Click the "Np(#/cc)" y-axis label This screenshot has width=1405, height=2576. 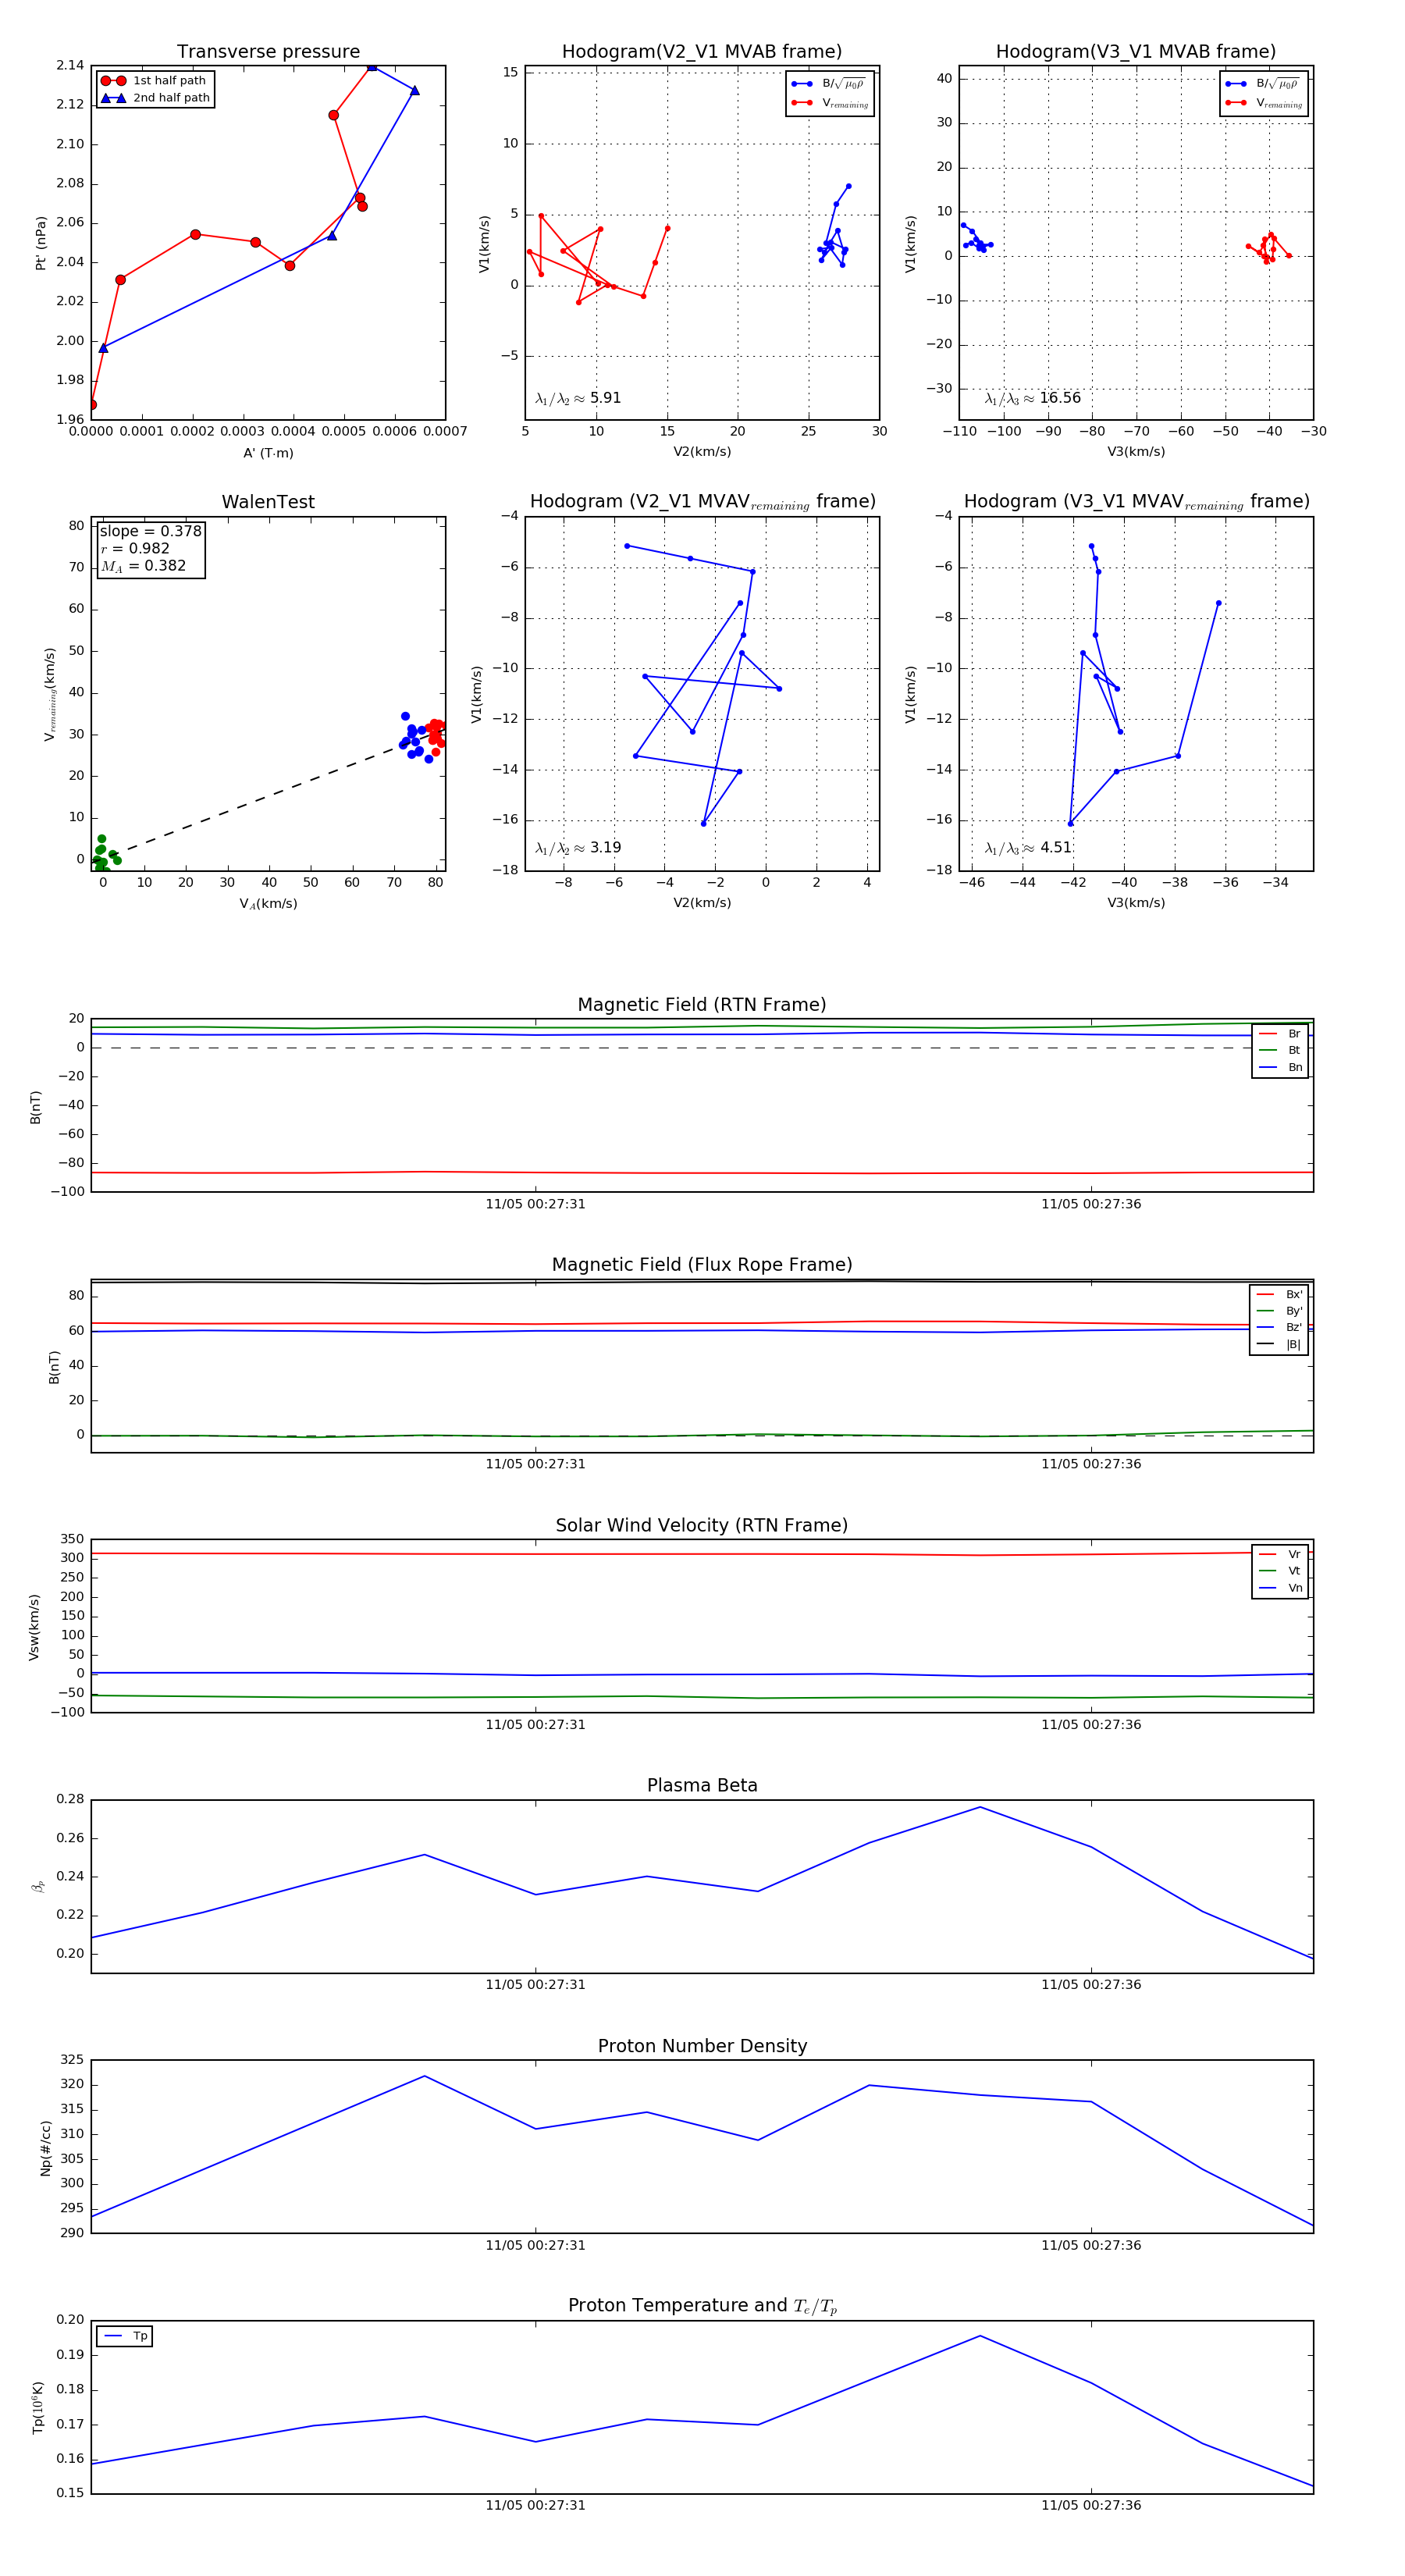(45, 2147)
